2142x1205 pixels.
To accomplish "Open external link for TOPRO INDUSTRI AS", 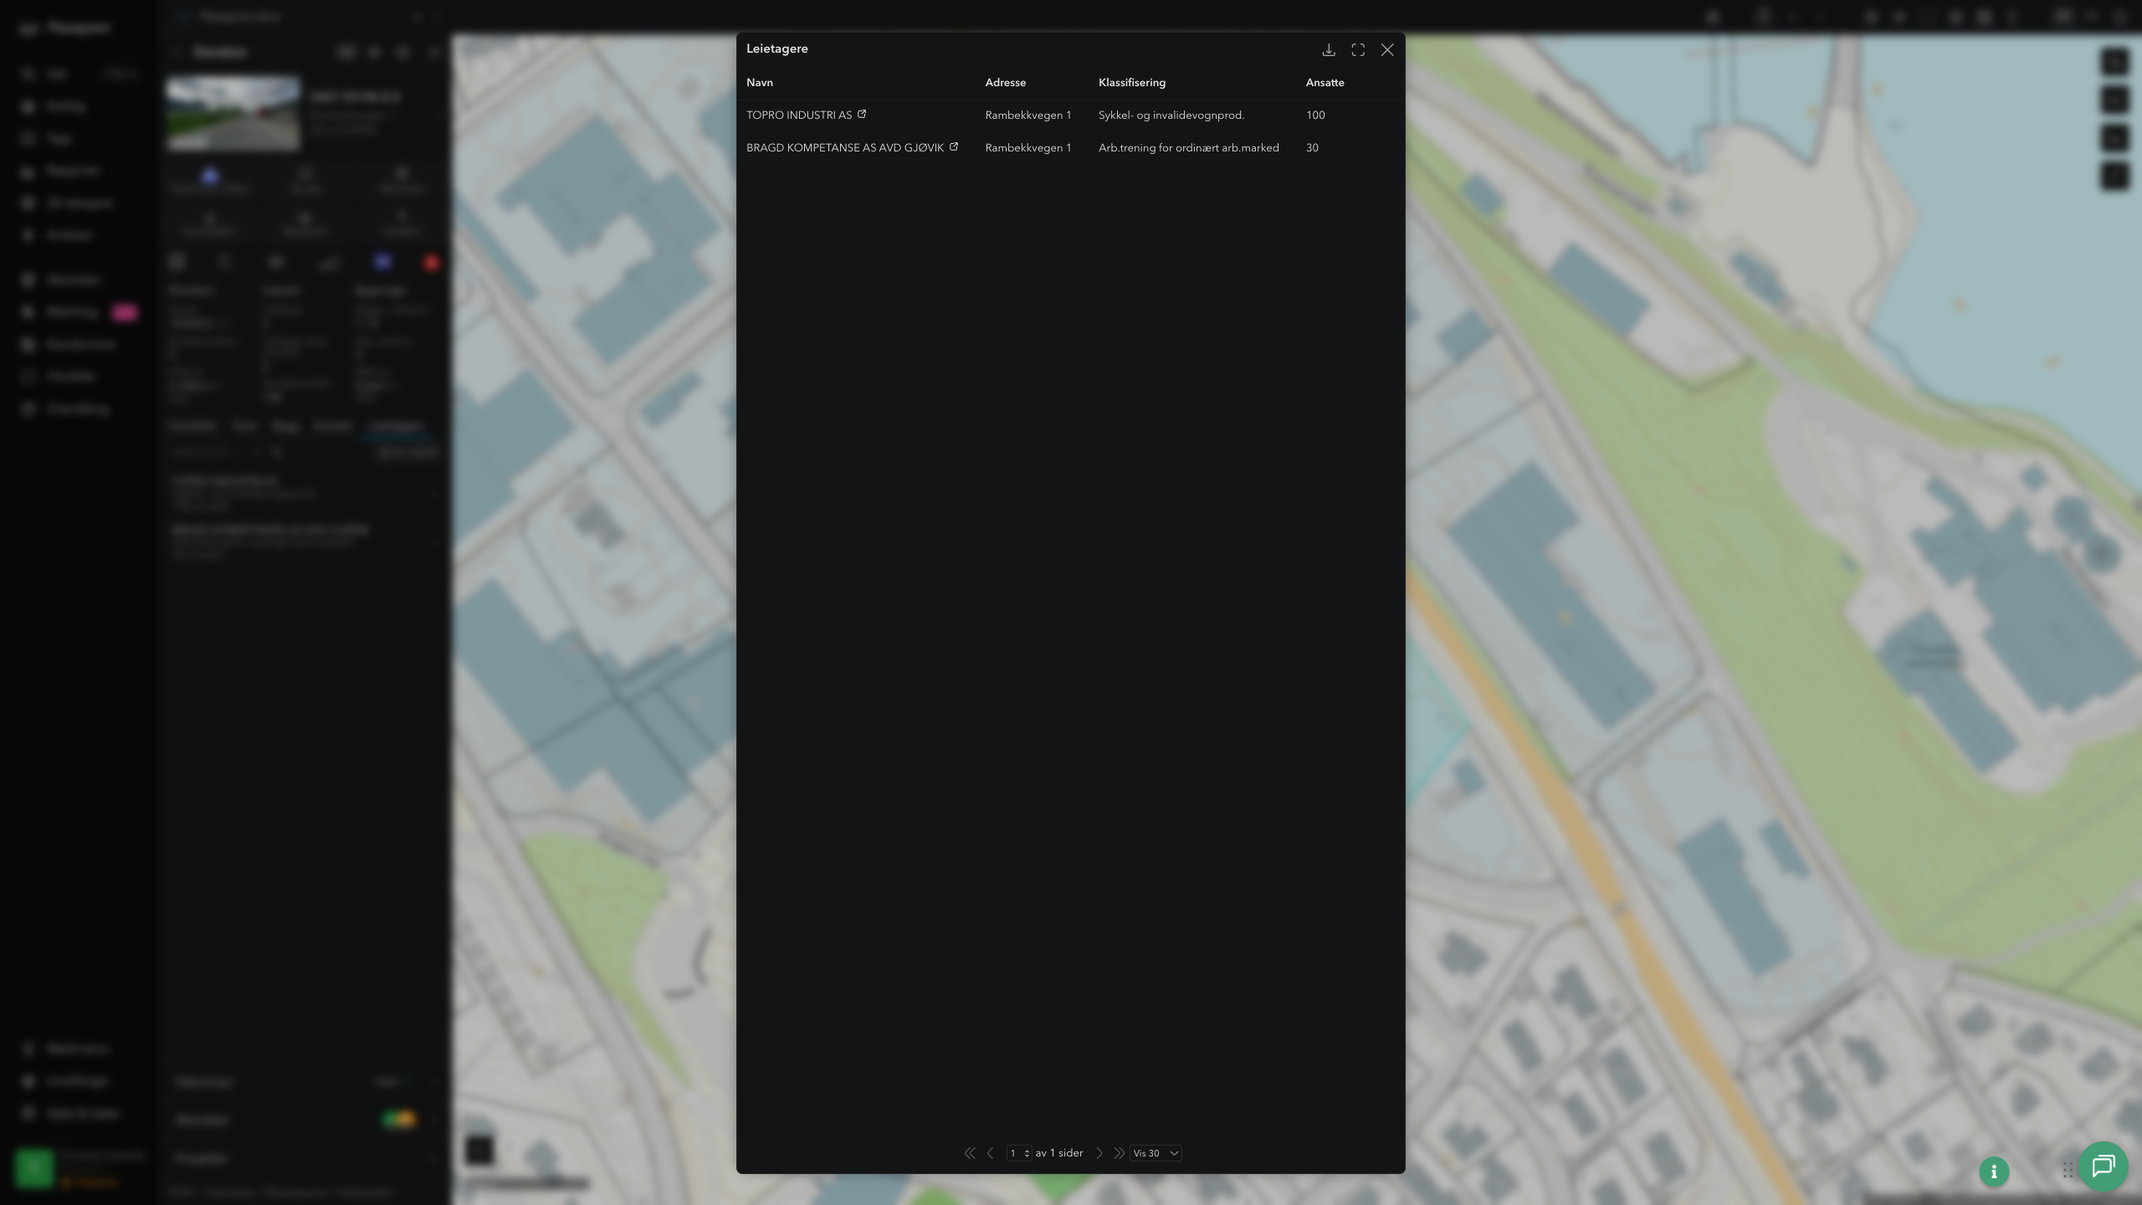I will (x=862, y=115).
